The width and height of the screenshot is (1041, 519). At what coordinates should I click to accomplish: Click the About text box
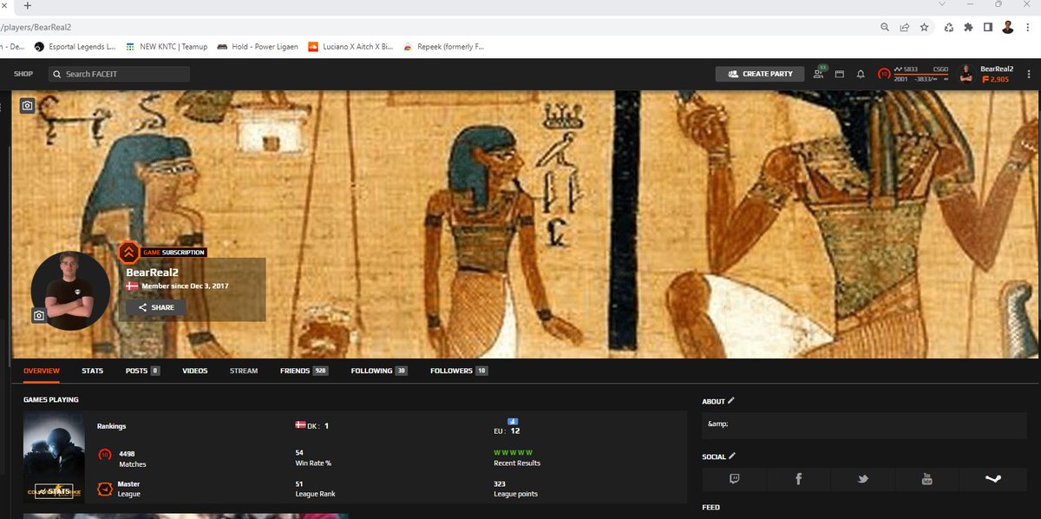[864, 424]
